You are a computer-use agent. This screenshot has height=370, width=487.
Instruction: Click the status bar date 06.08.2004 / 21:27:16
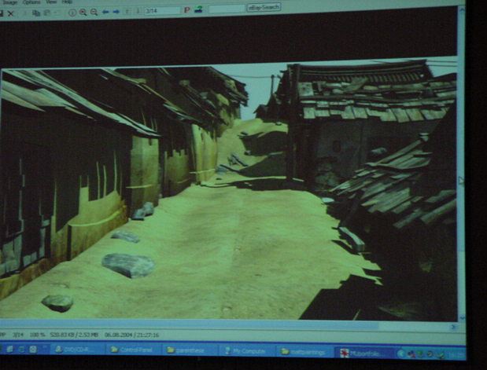(x=131, y=335)
